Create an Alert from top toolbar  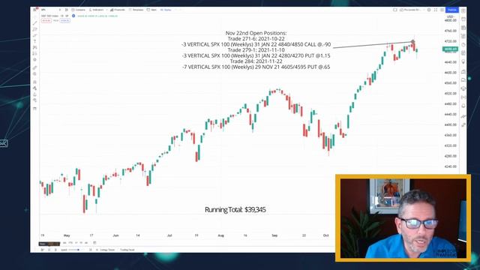[x=151, y=10]
